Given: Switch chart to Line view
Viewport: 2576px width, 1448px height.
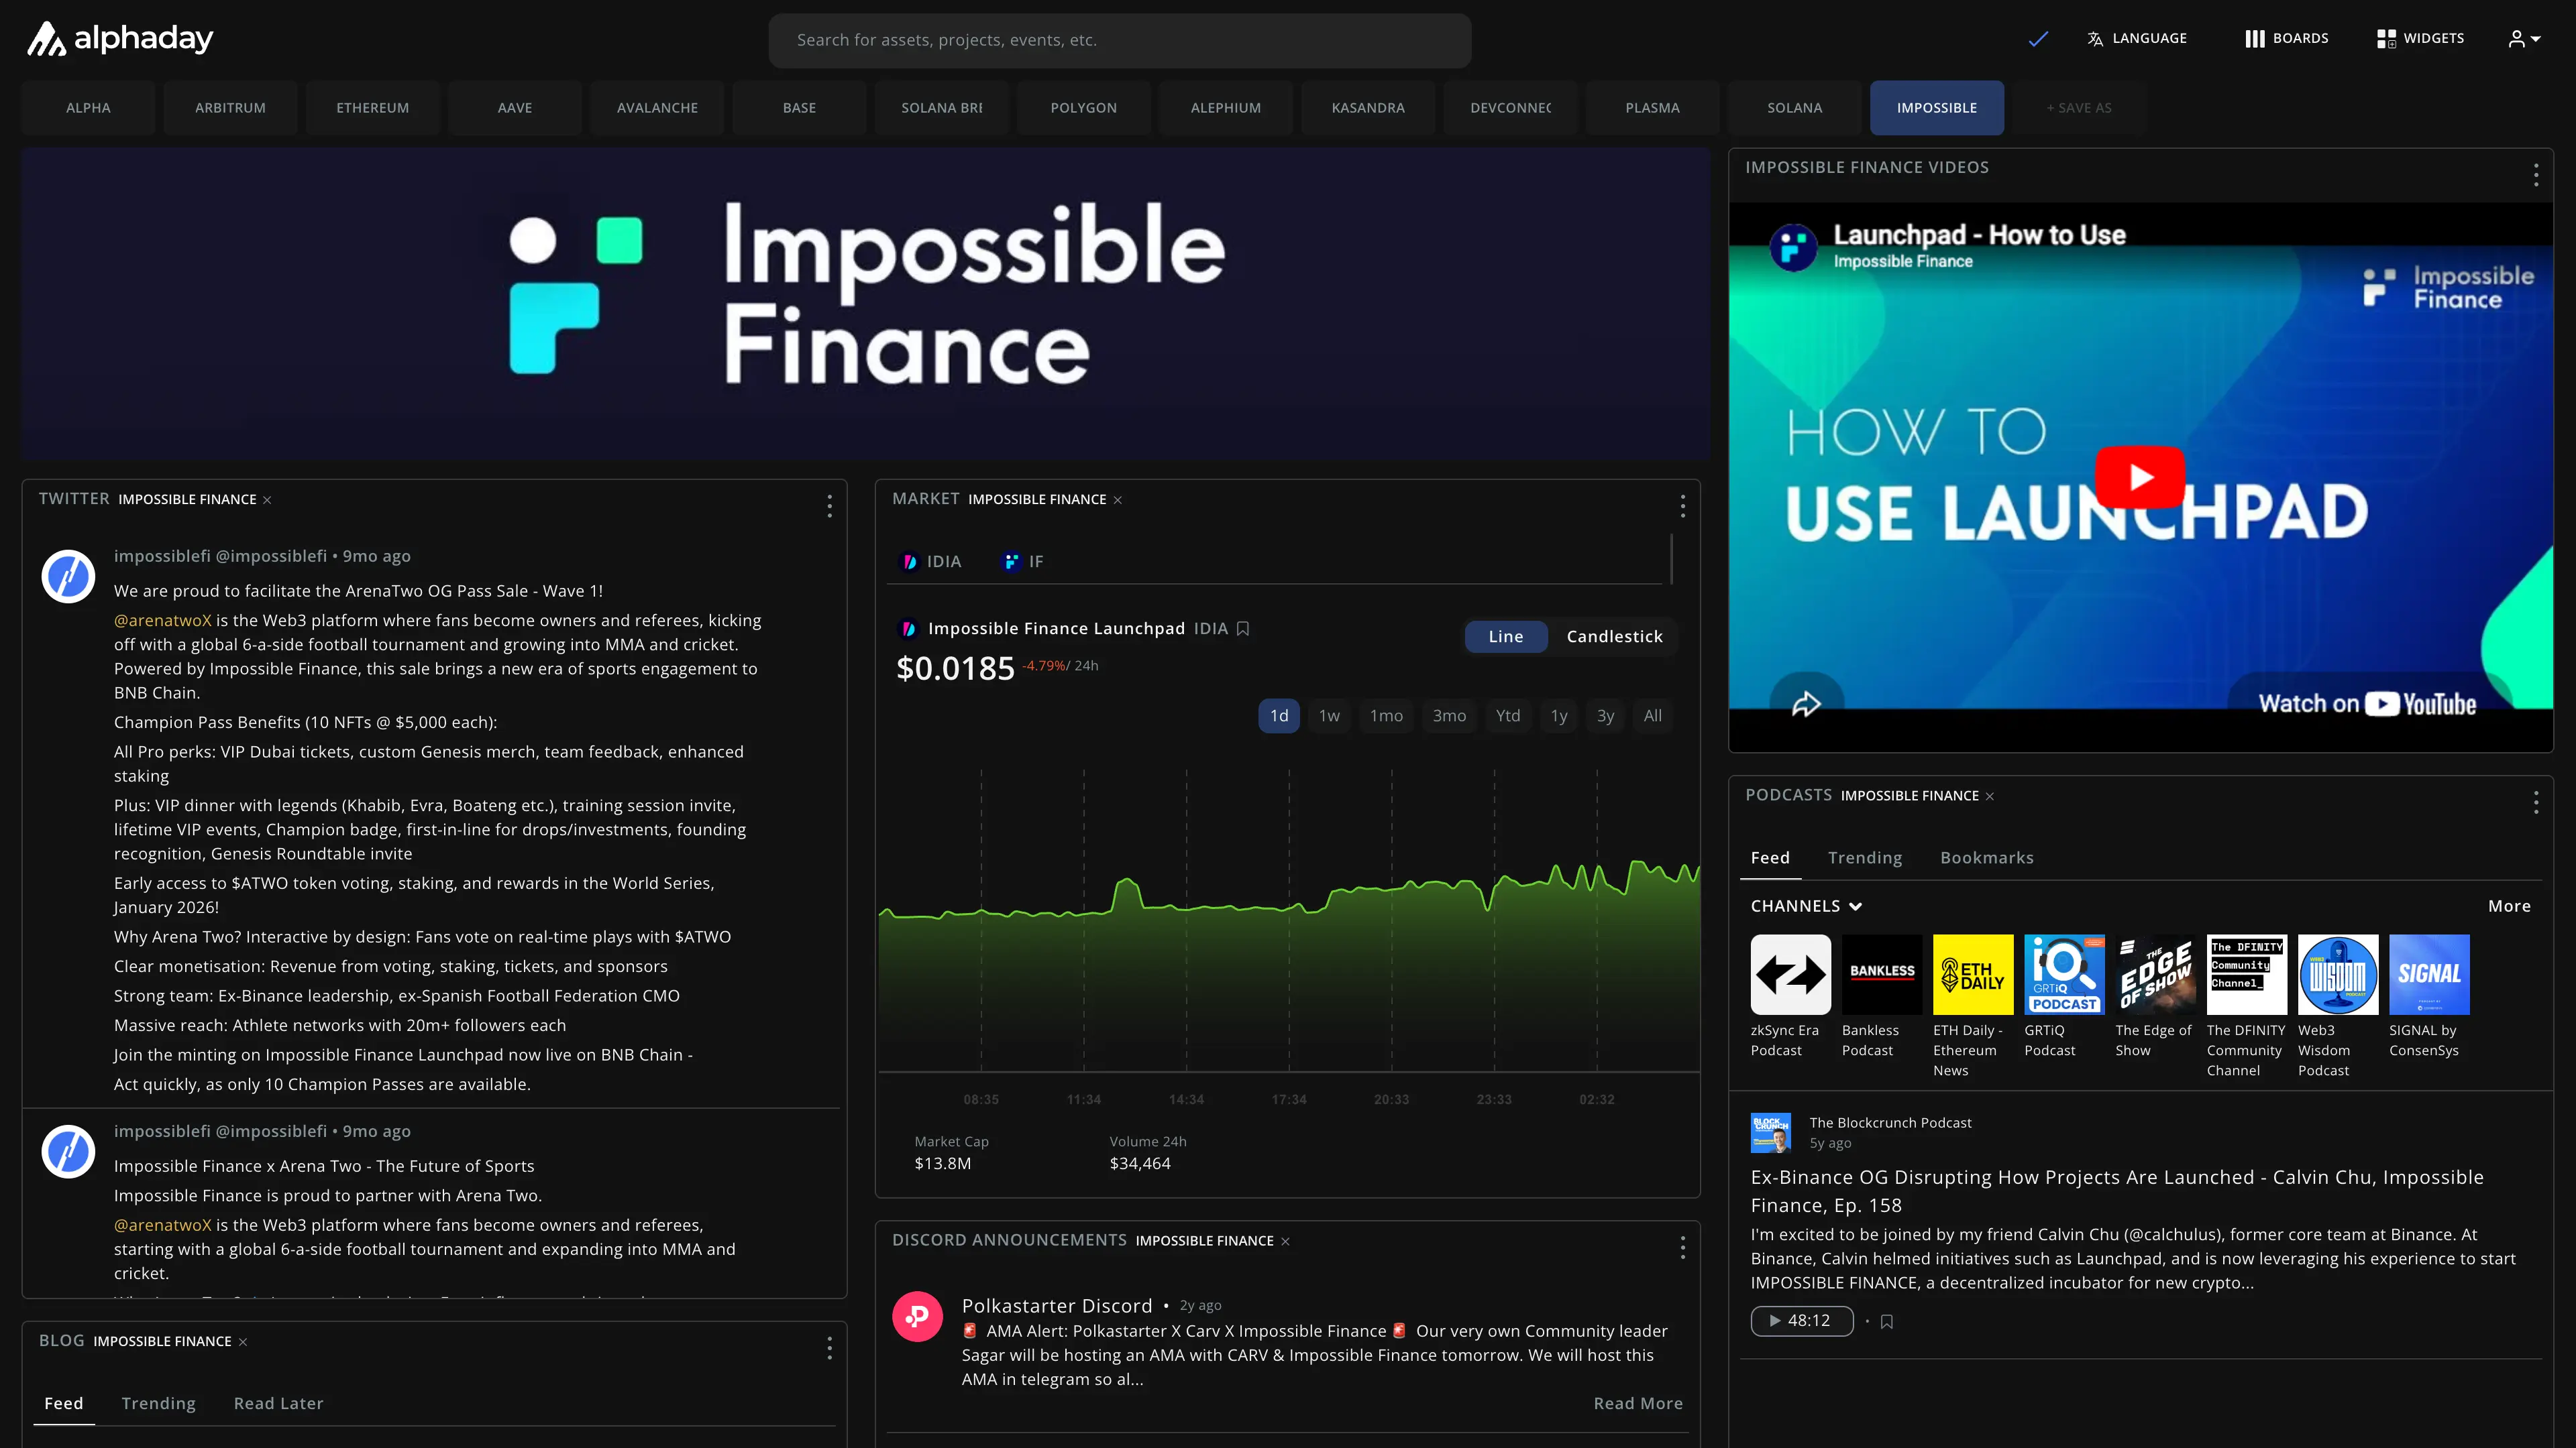Looking at the screenshot, I should point(1506,637).
